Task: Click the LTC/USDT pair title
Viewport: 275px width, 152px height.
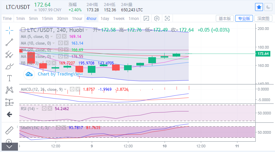Action: click(18, 7)
